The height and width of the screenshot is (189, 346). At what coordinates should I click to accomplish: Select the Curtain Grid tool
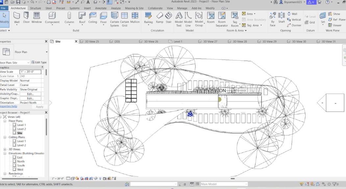pos(124,19)
